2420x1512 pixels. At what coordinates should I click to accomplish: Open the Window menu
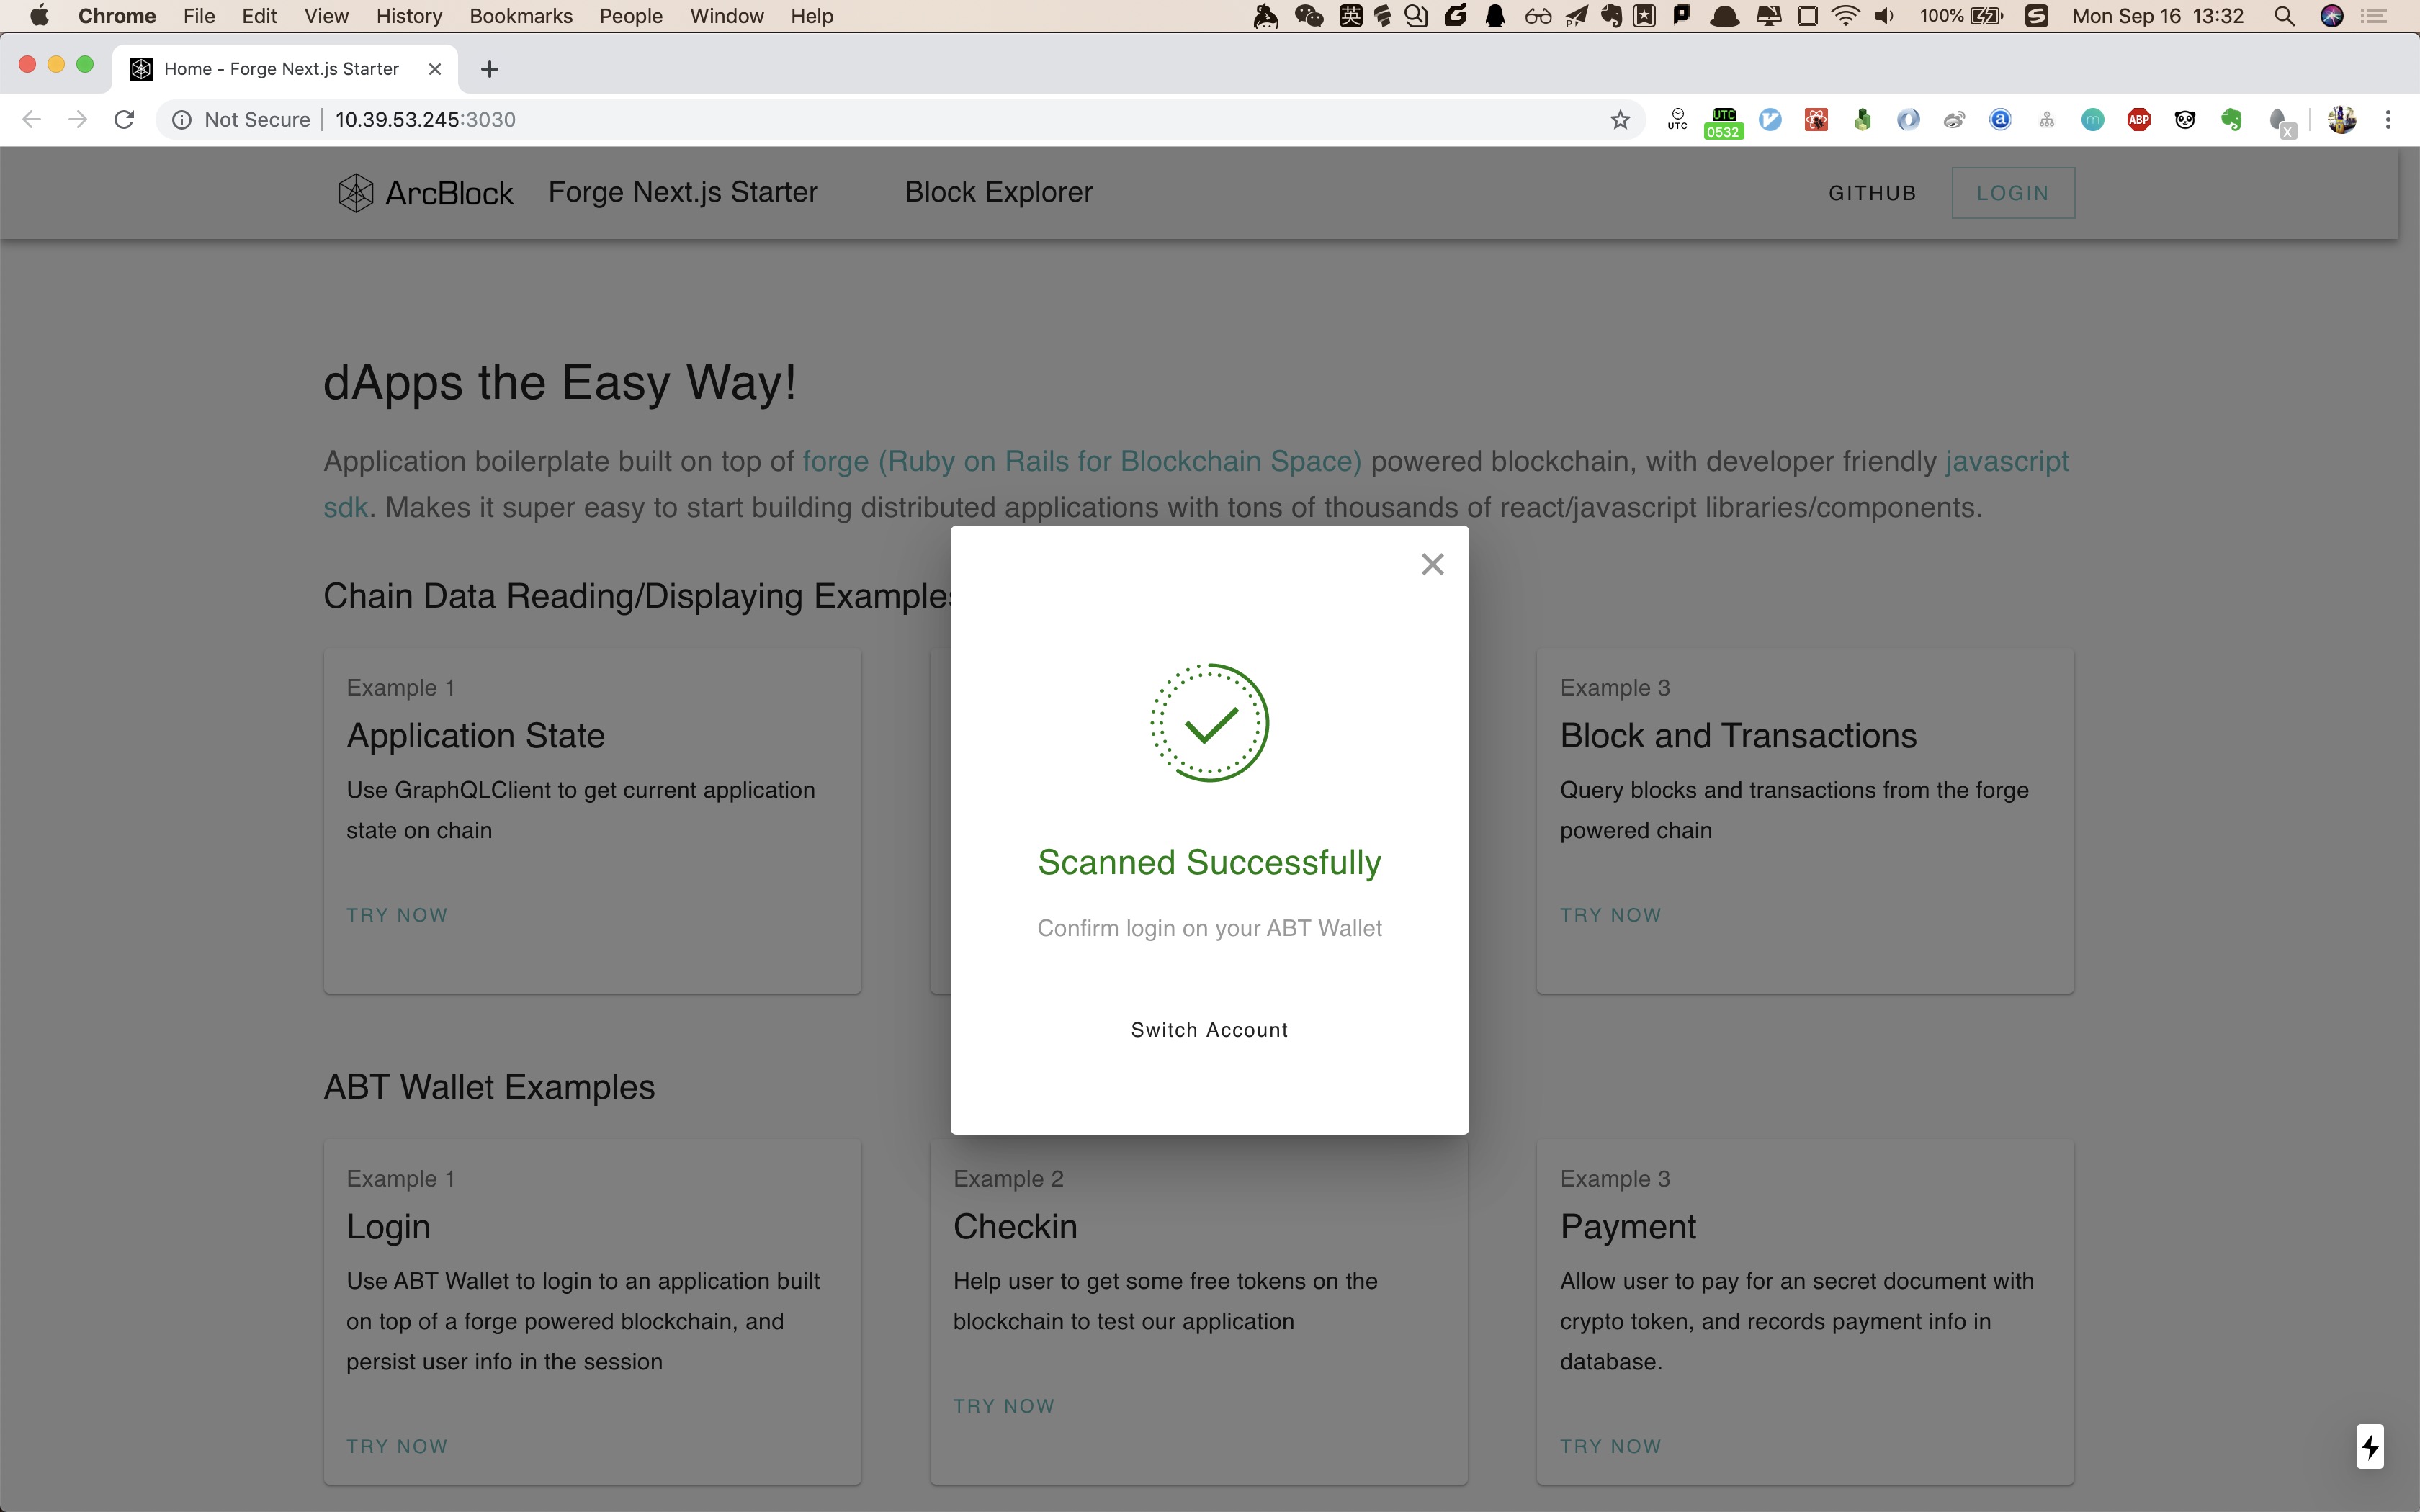(x=727, y=16)
